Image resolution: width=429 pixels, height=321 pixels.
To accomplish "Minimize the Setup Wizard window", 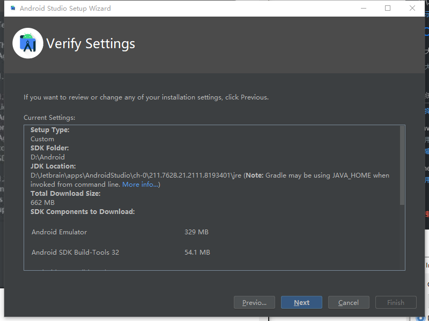I will click(x=363, y=9).
